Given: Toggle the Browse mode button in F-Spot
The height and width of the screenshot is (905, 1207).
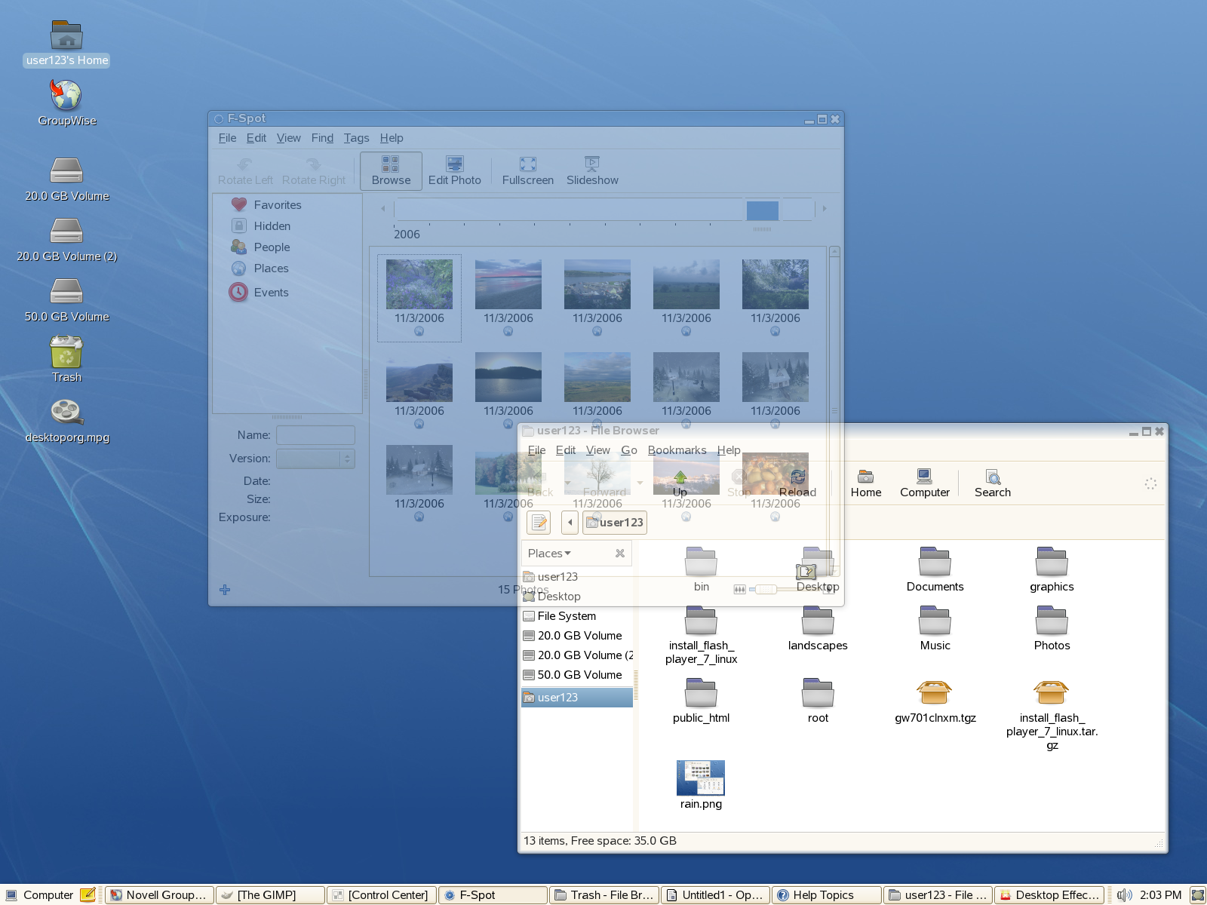Looking at the screenshot, I should pyautogui.click(x=391, y=170).
